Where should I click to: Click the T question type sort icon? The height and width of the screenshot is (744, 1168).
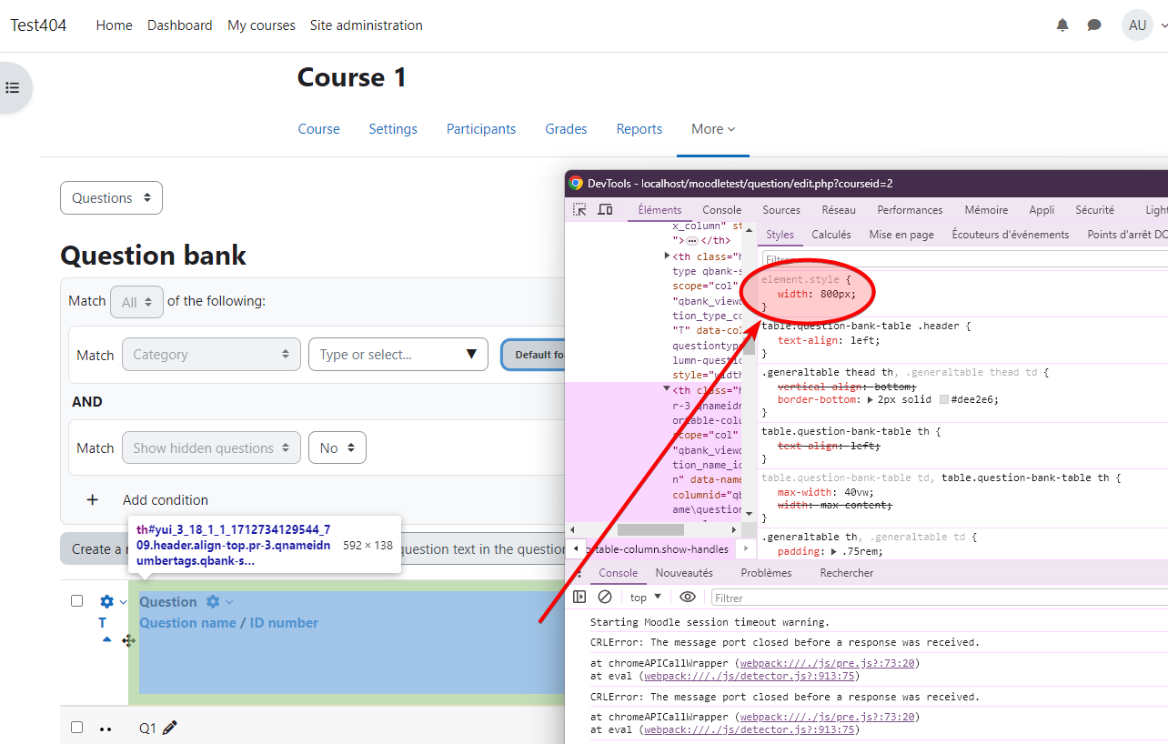tap(103, 623)
